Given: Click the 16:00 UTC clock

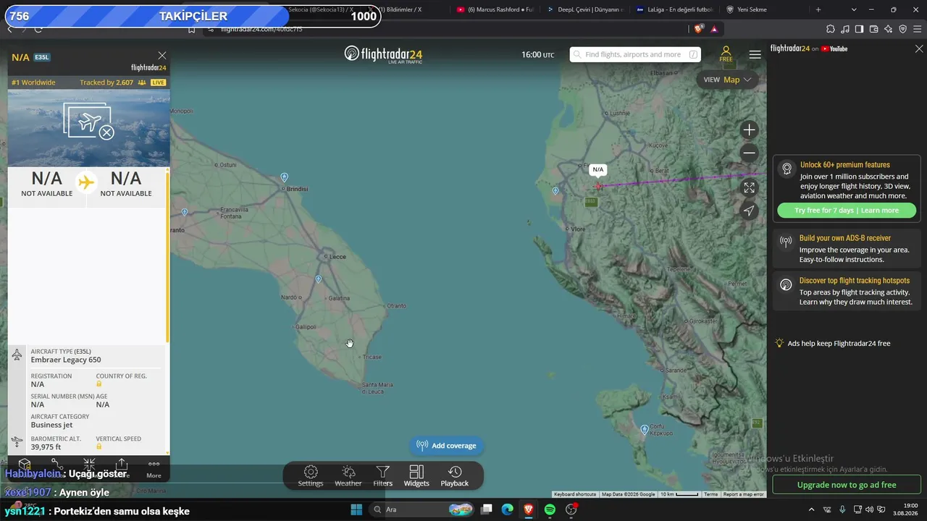Looking at the screenshot, I should 537,55.
